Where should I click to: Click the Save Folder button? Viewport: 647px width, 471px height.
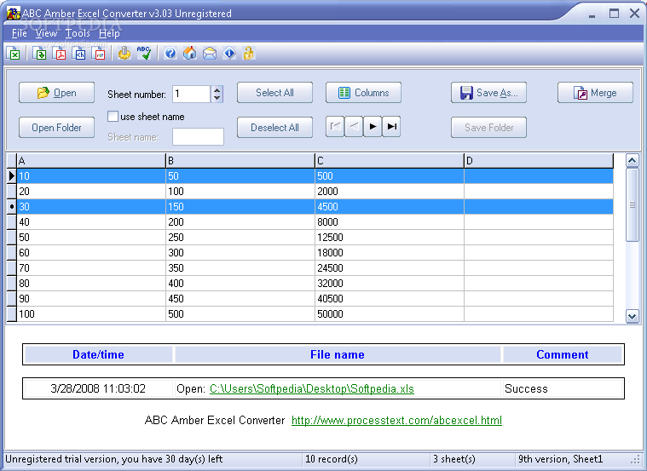(x=489, y=128)
